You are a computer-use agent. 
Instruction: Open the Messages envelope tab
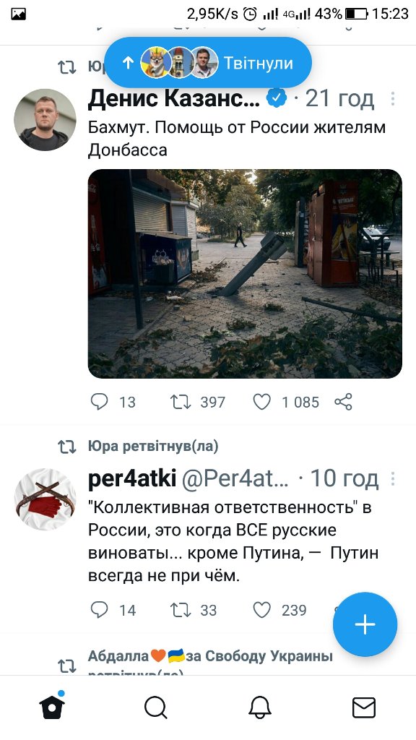[364, 708]
